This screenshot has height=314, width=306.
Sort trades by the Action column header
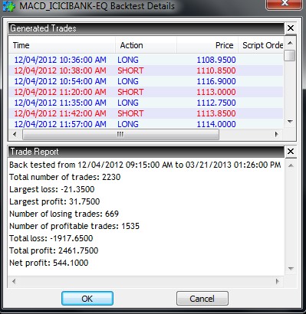pyautogui.click(x=146, y=45)
